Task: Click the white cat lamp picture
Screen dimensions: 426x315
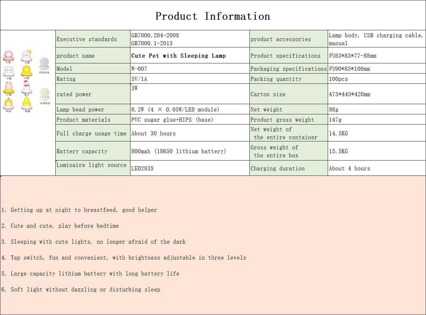Action: coord(9,71)
